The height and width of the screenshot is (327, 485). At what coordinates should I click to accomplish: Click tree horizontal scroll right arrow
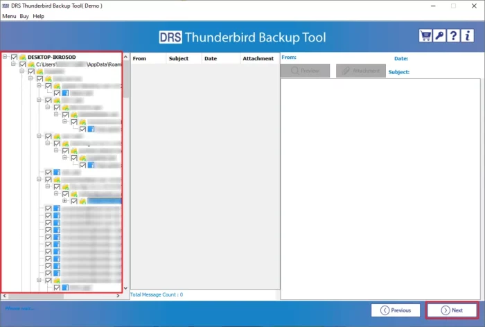click(x=118, y=296)
